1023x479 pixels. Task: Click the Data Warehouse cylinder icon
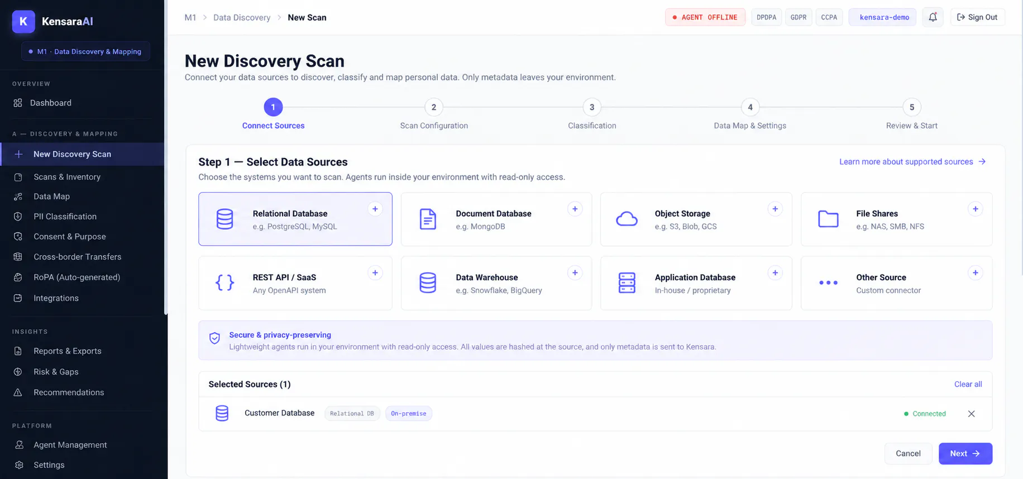tap(428, 282)
